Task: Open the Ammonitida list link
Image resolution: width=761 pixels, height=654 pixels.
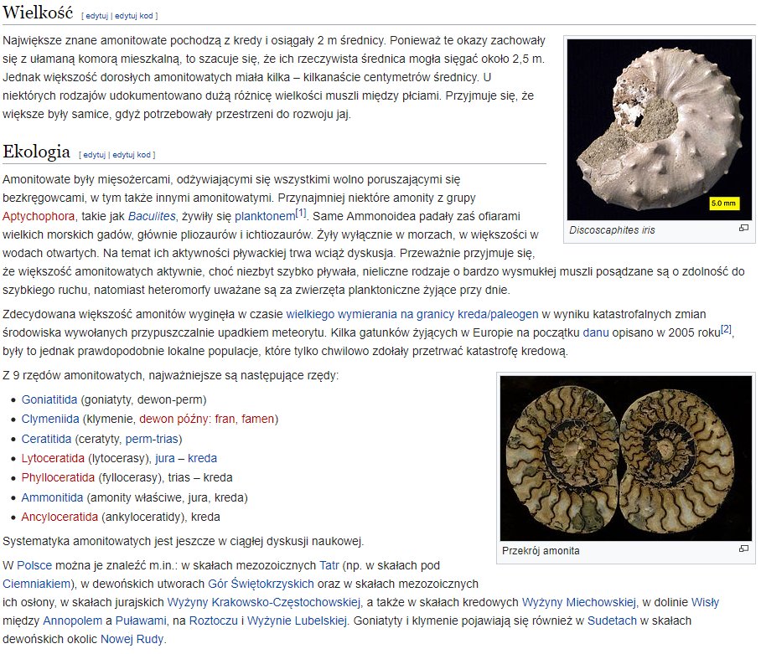Action: click(x=53, y=497)
